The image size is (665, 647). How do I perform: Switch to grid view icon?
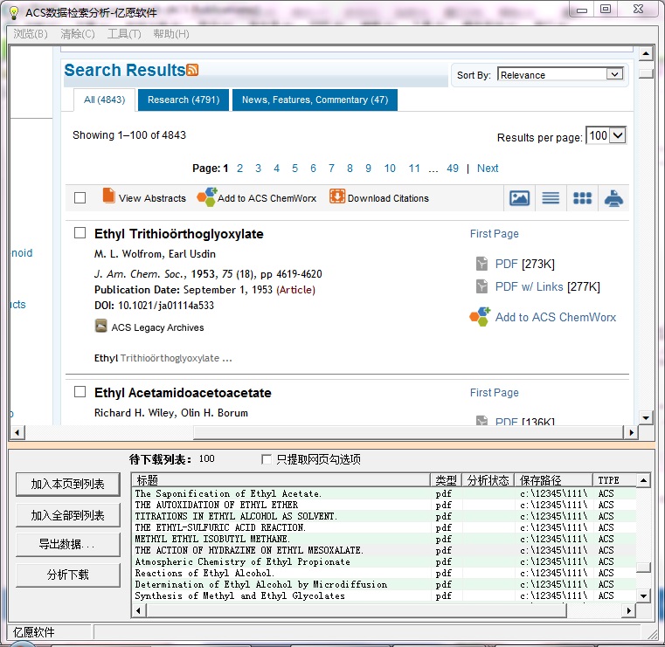click(582, 198)
